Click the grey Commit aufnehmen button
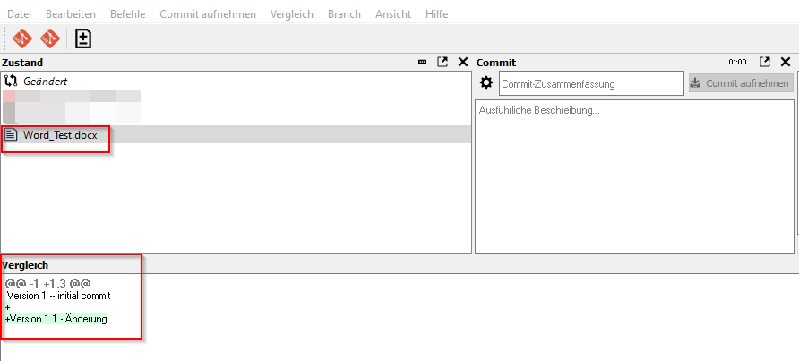Screen dimensions: 799x361 (x=741, y=83)
